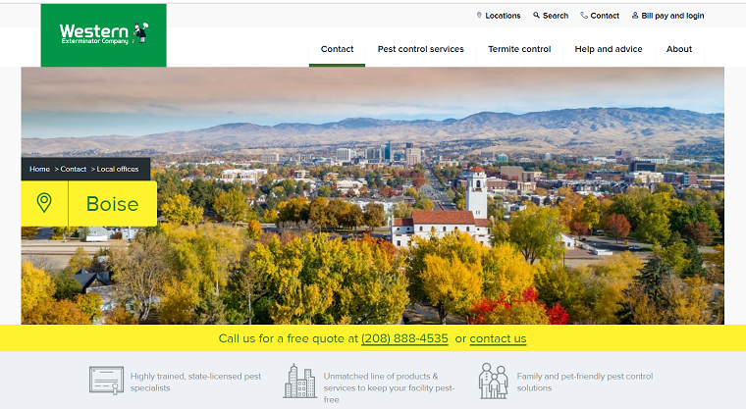Screen dimensions: 746x409
Task: Click the phone icon beside Contact
Action: coord(584,16)
